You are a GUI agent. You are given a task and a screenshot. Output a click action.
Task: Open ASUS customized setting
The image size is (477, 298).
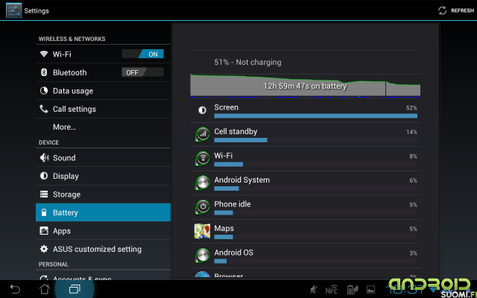click(103, 249)
